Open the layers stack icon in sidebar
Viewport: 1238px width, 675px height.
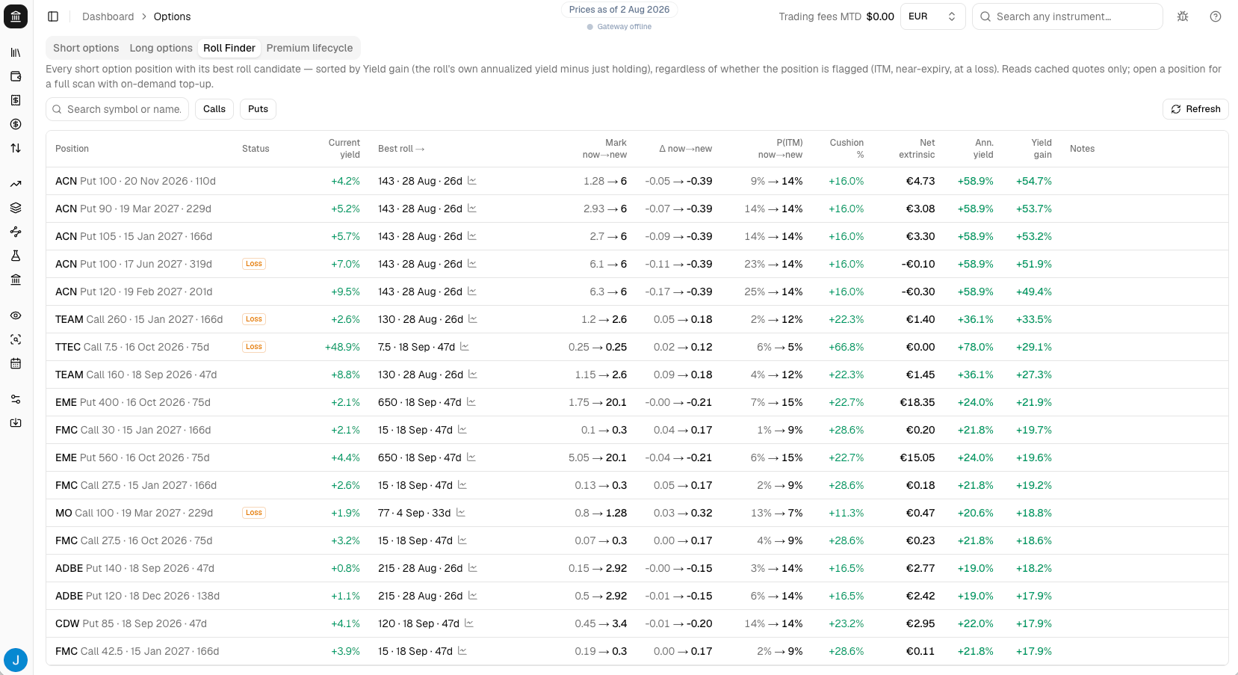coord(16,208)
